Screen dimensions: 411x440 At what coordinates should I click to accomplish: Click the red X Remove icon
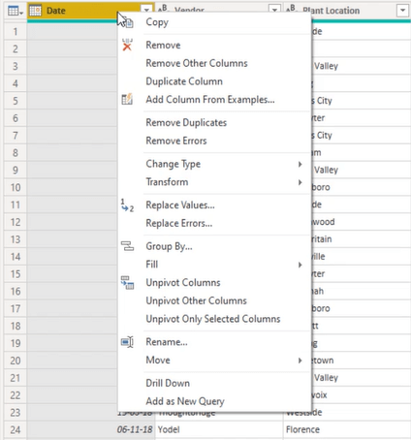tap(127, 45)
